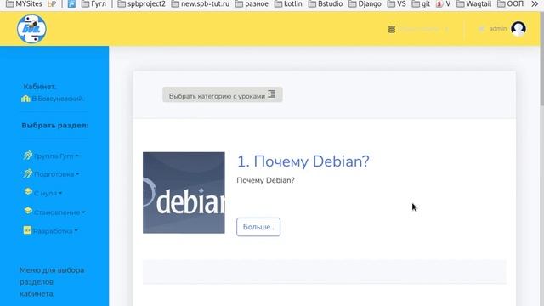The image size is (544, 306).
Task: Show more bookmarks via the double chevron
Action: click(x=535, y=4)
